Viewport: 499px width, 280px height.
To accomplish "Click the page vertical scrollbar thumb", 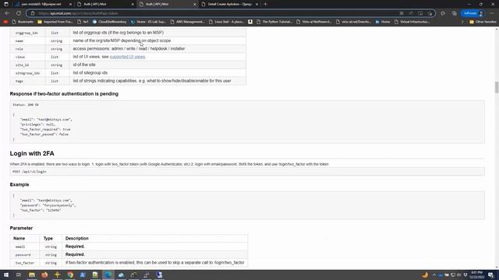I will [497, 87].
